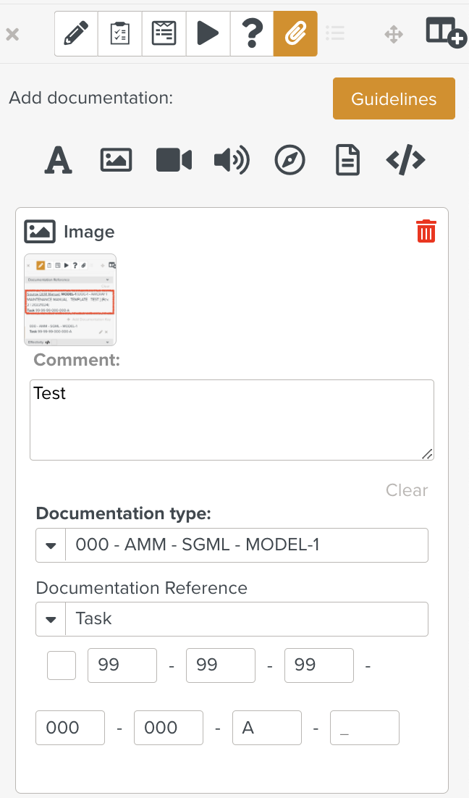Click the Clear link
This screenshot has width=469, height=798.
coord(406,490)
